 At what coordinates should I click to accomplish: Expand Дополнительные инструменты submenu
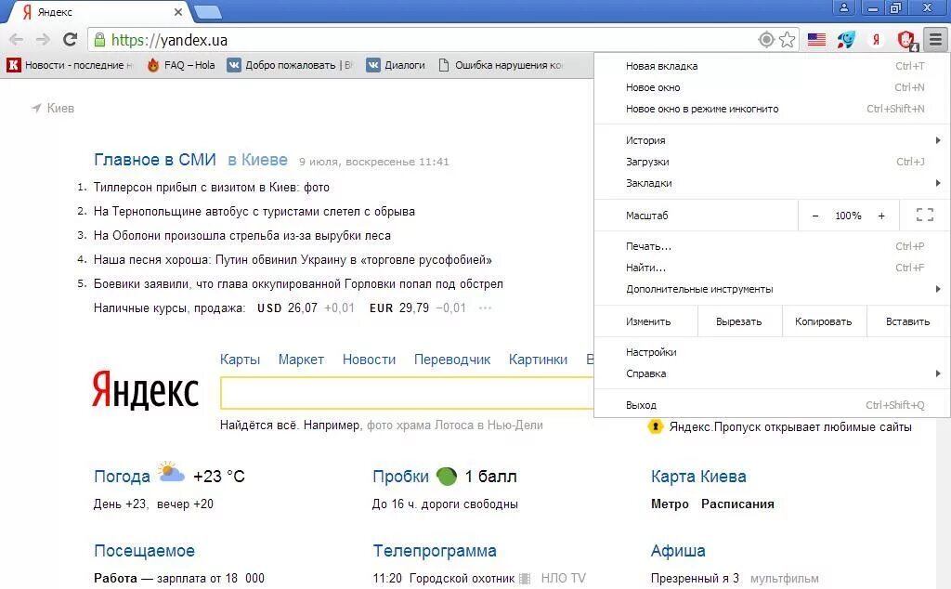pyautogui.click(x=772, y=289)
